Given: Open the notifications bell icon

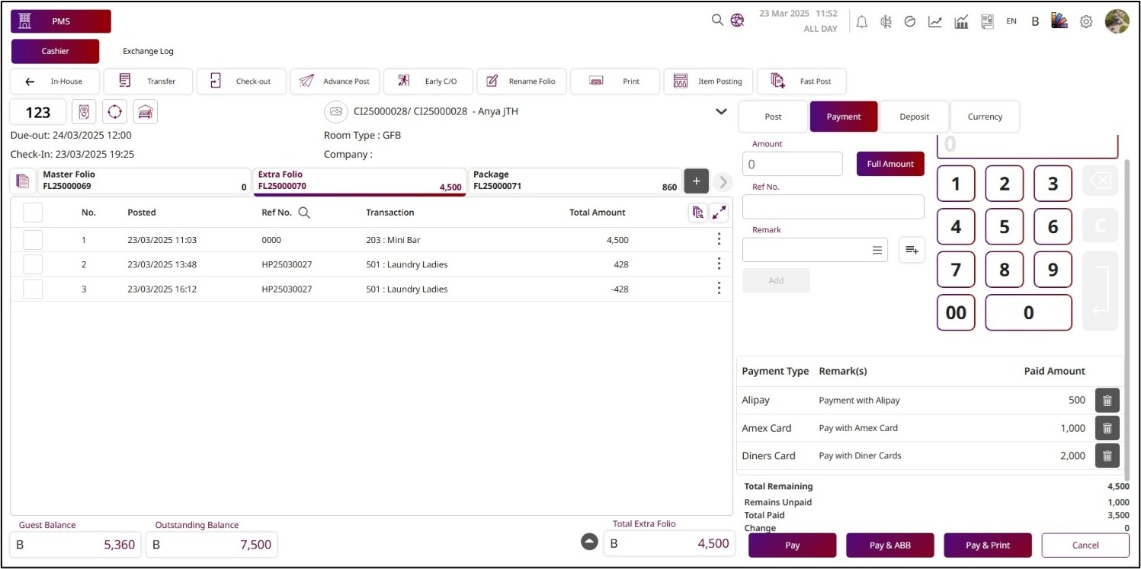Looking at the screenshot, I should (x=862, y=21).
